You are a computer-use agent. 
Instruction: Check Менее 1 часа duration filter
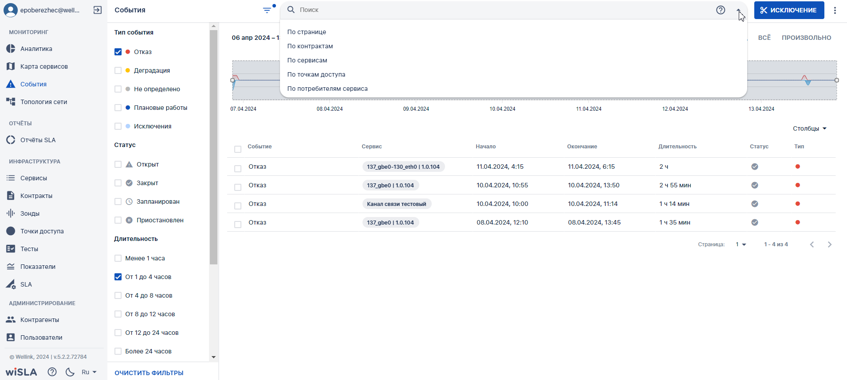coord(118,258)
